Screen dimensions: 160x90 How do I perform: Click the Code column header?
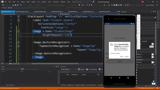click(x=68, y=74)
